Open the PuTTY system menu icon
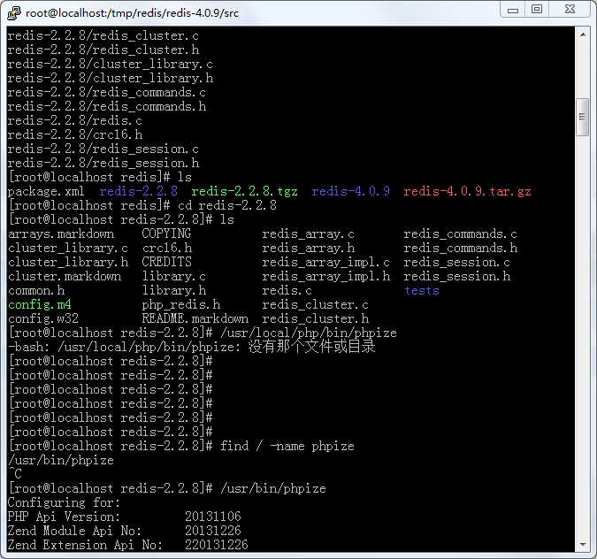 pyautogui.click(x=13, y=12)
